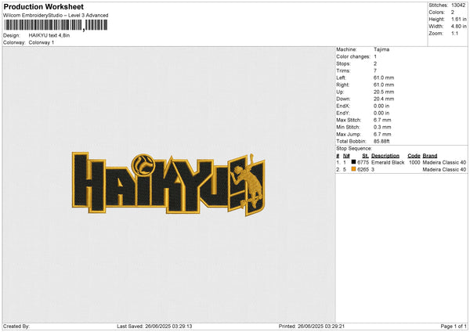
Task: Click the 'Last Saved: 26/06/2025 03:29:13' text
Action: point(154,327)
